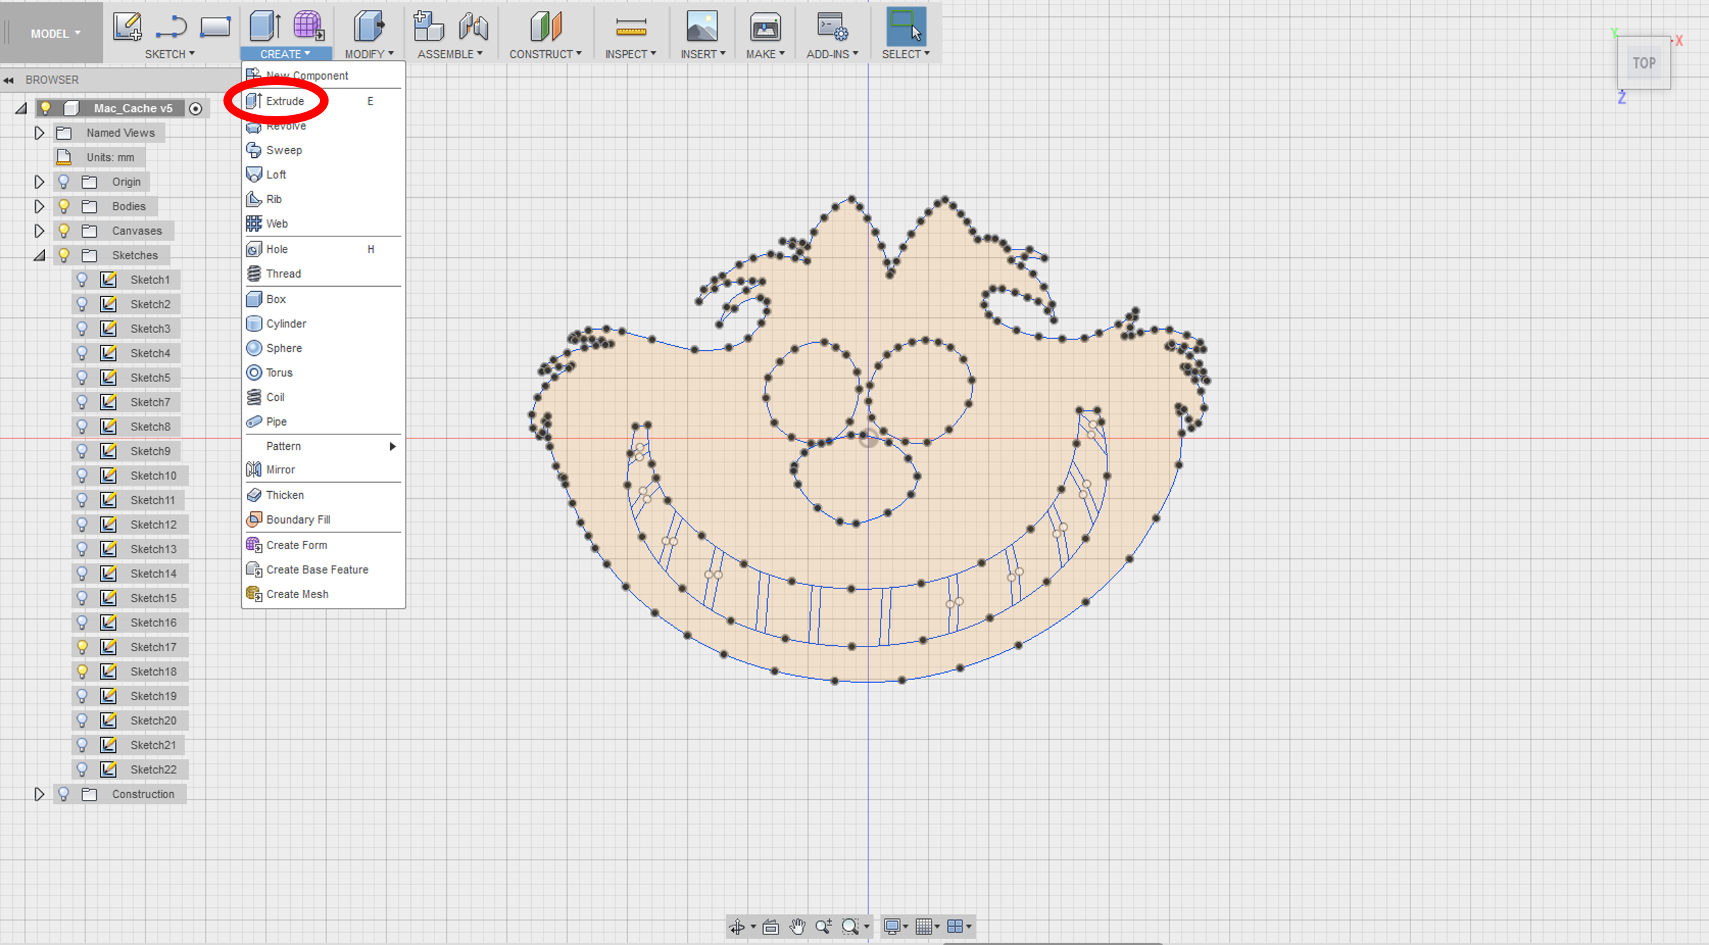
Task: Choose Thicken from the Create menu
Action: 323,496
